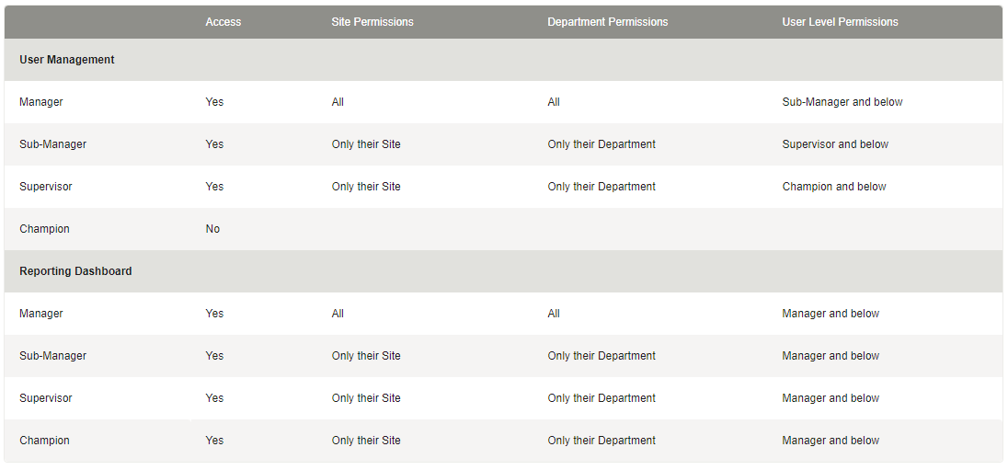Click the Access column header
1008x470 pixels.
tap(223, 22)
